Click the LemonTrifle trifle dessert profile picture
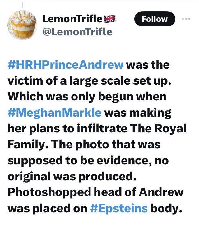Viewport: 199px width, 225px height. pyautogui.click(x=22, y=25)
